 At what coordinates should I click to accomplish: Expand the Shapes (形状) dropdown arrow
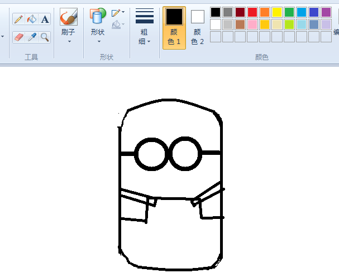[99, 41]
